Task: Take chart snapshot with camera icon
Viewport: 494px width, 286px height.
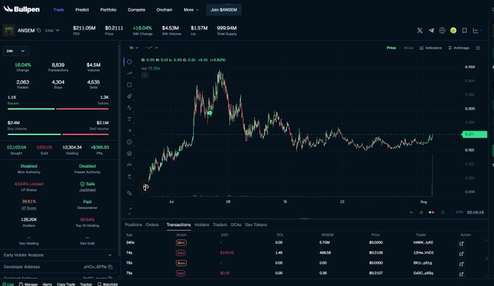Action: pos(478,48)
